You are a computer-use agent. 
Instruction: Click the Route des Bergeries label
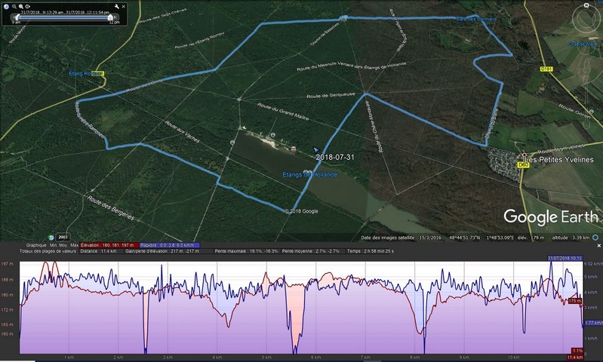(111, 208)
